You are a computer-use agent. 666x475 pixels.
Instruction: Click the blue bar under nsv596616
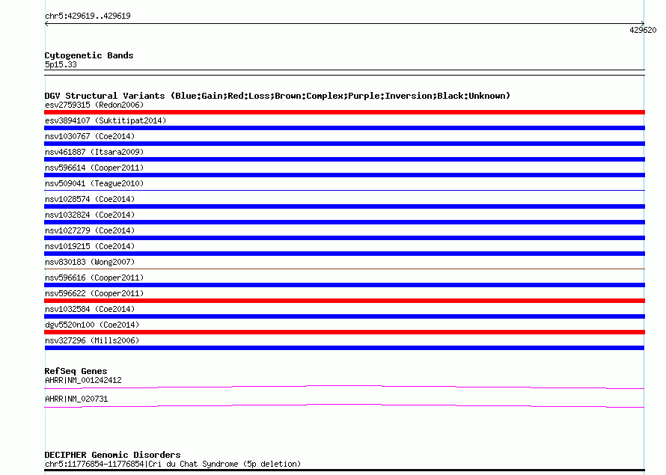pos(344,285)
